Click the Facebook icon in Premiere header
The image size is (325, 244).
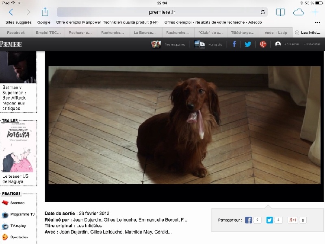(234, 44)
